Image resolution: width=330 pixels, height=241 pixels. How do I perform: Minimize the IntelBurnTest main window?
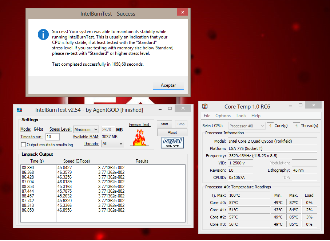pos(160,109)
